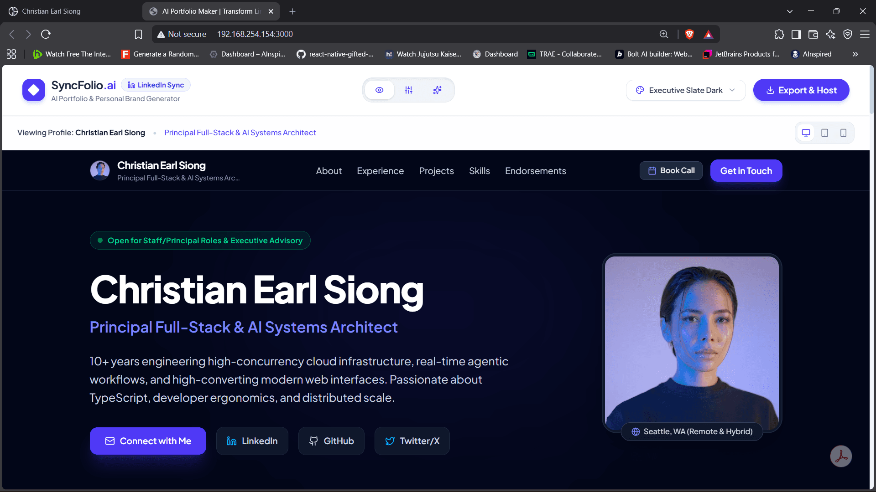The width and height of the screenshot is (876, 492).
Task: Go to the Projects section
Action: 437,171
